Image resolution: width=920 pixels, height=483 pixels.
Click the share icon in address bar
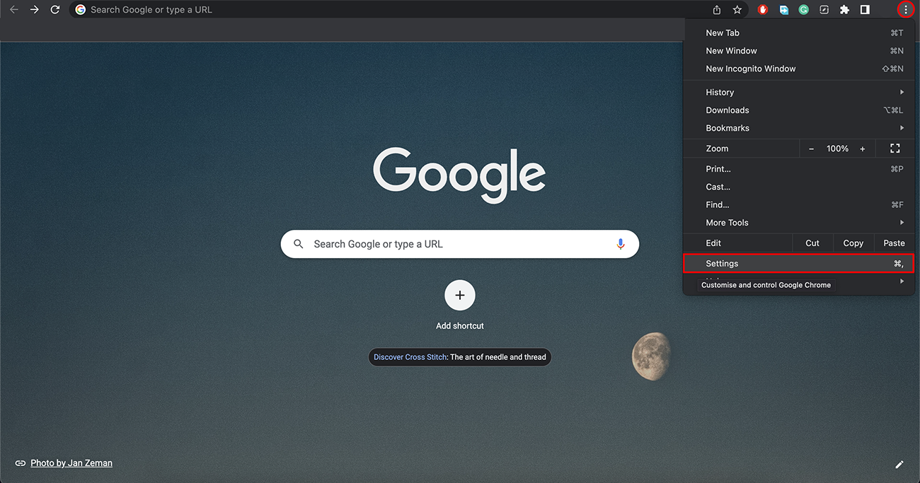pos(717,10)
